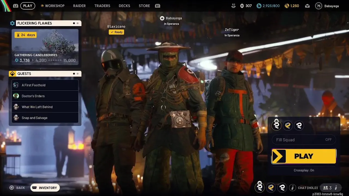The image size is (349, 196).
Task: Click the BACK label
Action: 20,188
